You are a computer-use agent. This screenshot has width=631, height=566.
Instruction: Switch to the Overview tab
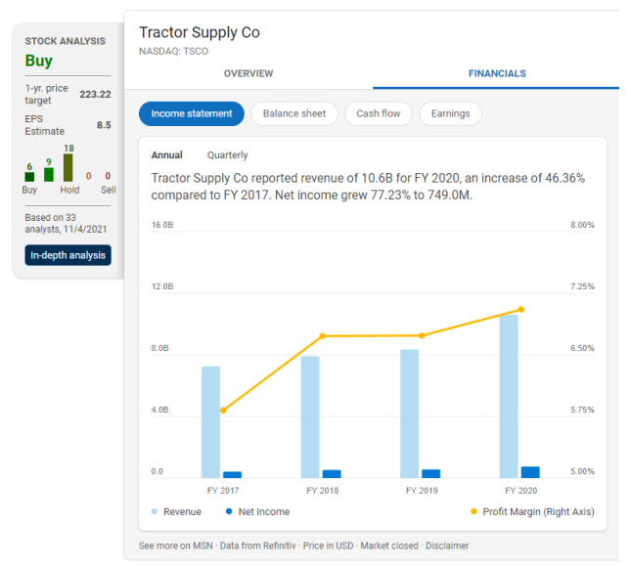point(248,73)
